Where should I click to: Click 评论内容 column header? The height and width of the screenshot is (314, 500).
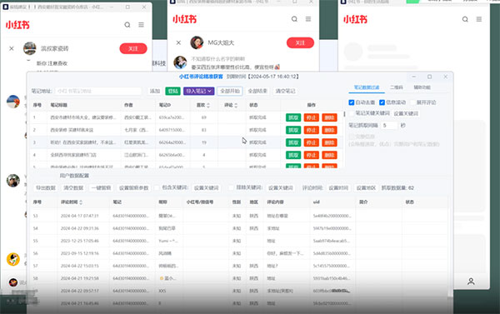[x=275, y=202]
